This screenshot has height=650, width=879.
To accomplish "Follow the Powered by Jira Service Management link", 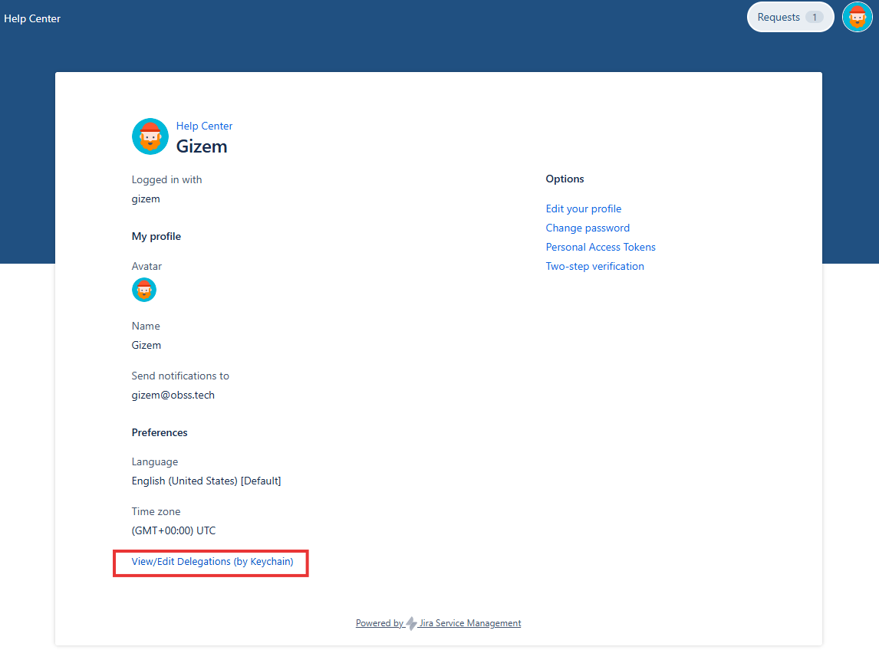I will pos(439,623).
